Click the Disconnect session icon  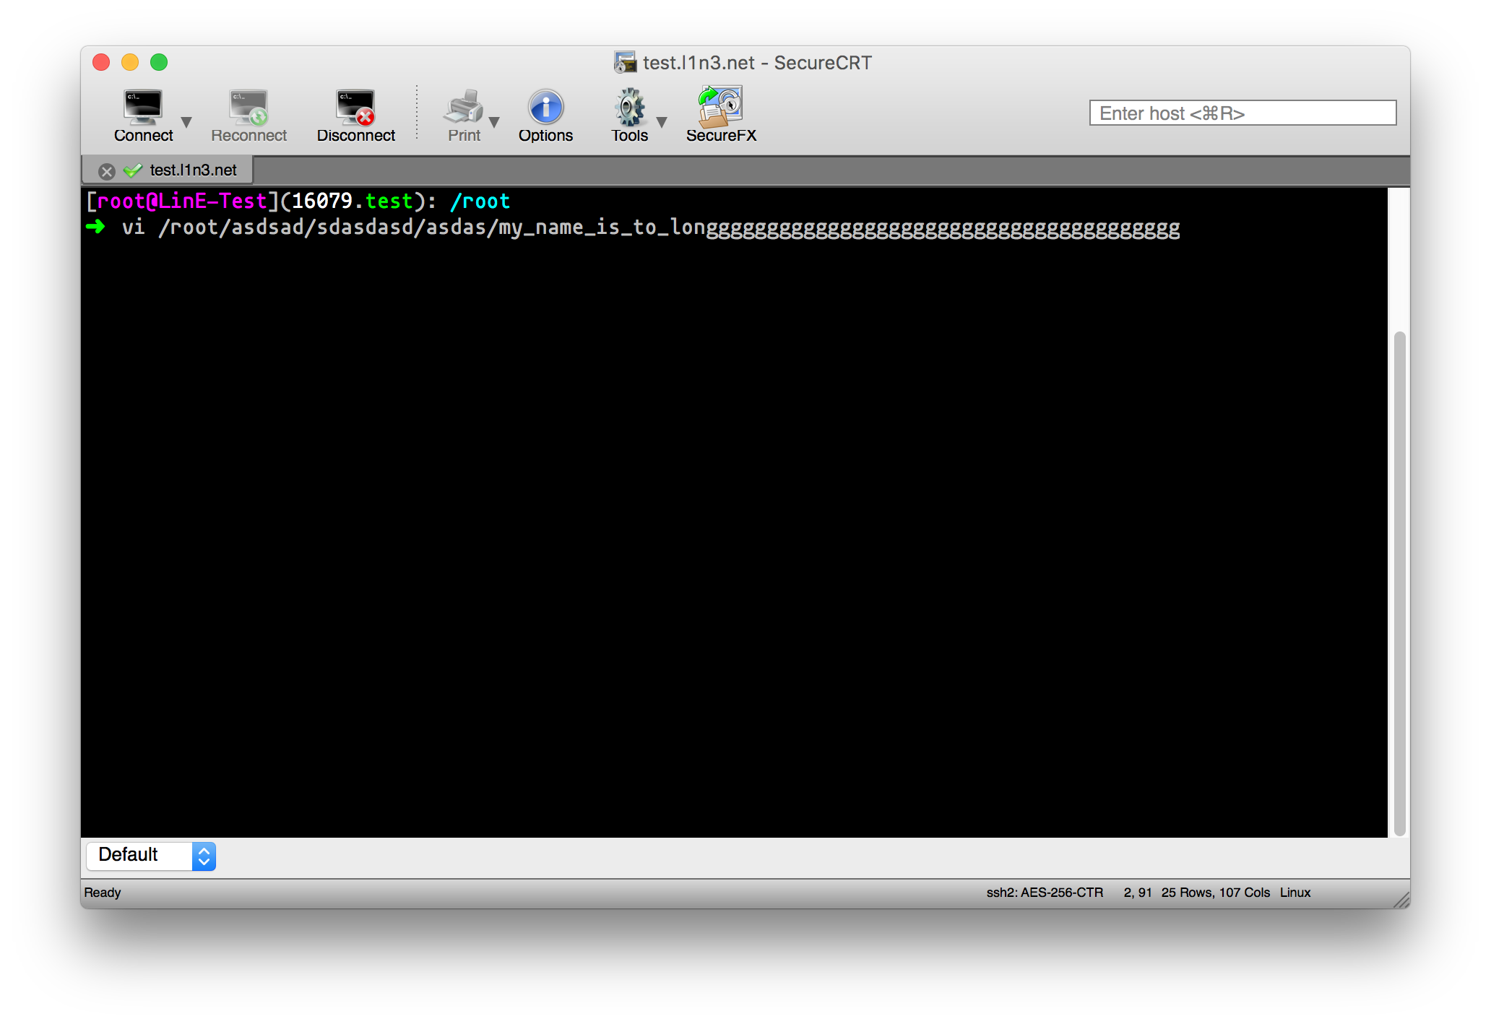point(355,108)
